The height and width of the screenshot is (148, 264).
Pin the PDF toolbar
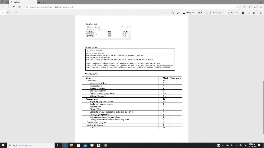(261, 13)
